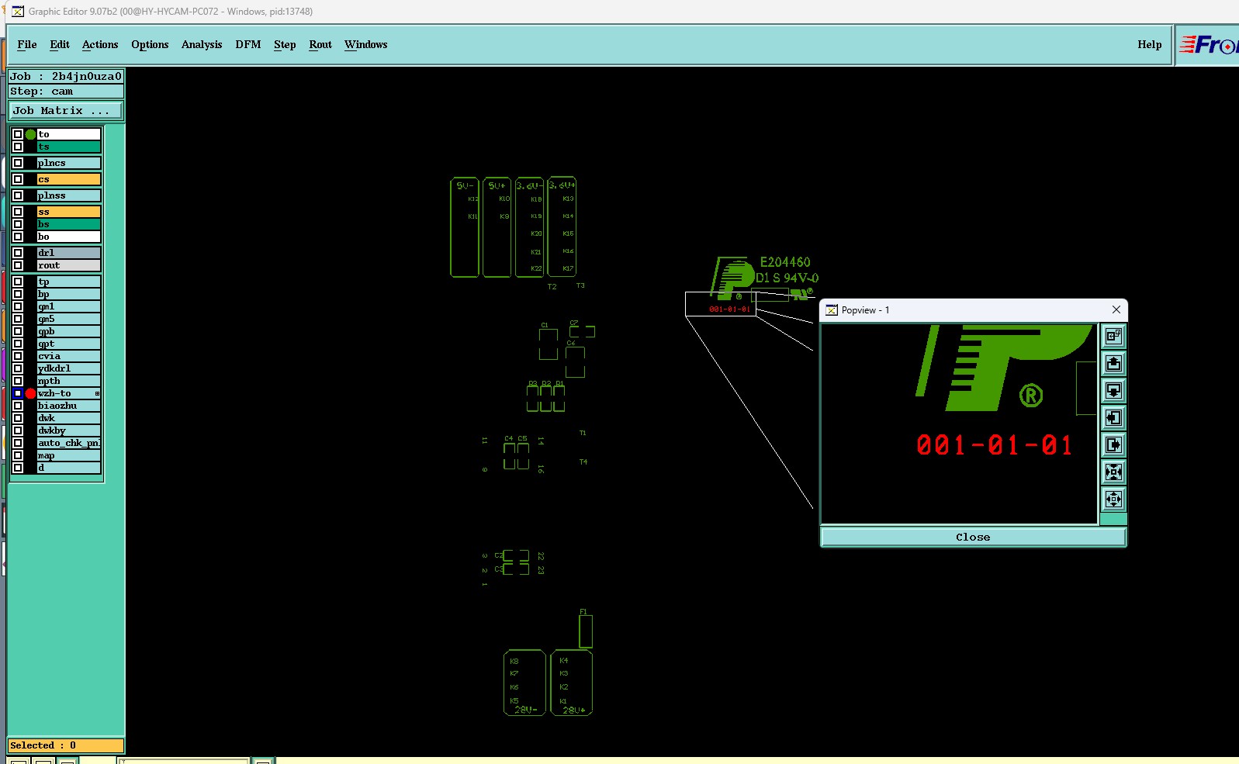The image size is (1239, 764).
Task: Click the red display dot of 'wzh-to' layer
Action: coord(31,393)
